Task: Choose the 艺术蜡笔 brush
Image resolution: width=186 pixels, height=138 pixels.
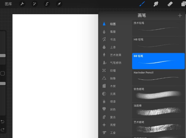Action: [x=158, y=127]
